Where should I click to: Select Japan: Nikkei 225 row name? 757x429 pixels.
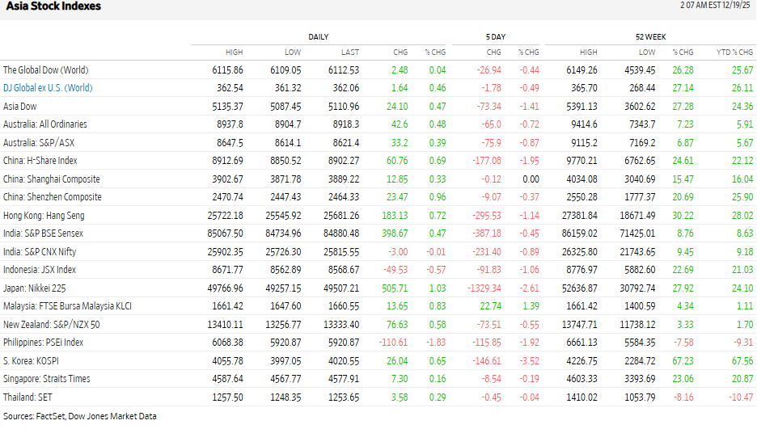click(34, 288)
